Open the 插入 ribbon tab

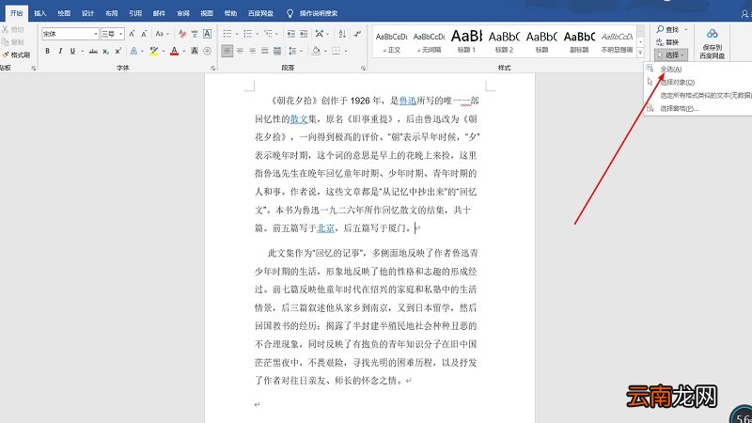(x=40, y=13)
